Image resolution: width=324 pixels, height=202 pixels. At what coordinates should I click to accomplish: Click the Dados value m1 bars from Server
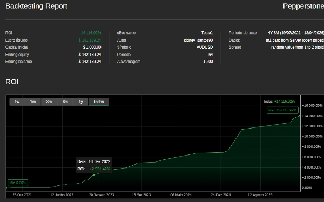point(295,40)
